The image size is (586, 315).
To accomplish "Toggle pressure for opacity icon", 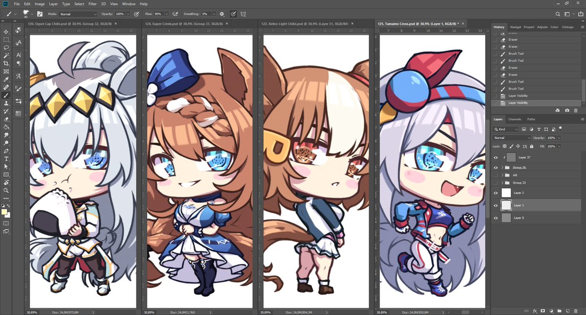I will click(137, 14).
